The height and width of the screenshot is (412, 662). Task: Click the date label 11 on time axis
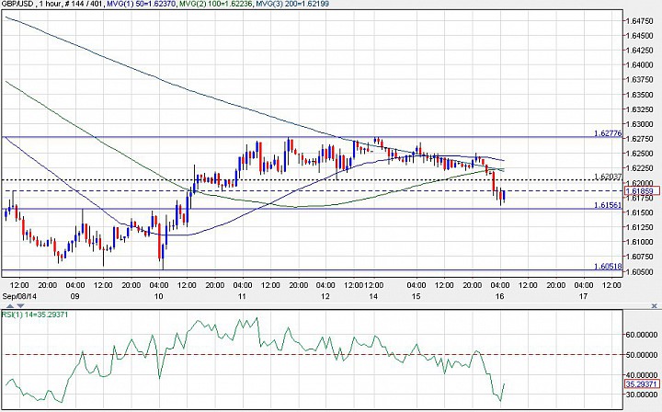click(x=242, y=296)
